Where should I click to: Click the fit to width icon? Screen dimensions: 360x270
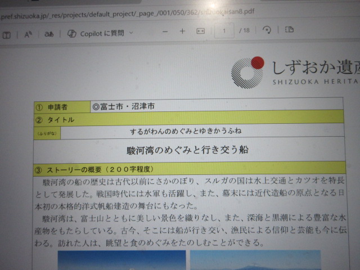pos(200,31)
